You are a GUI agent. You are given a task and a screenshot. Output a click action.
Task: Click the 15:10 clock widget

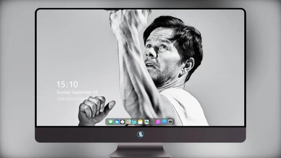point(67,84)
